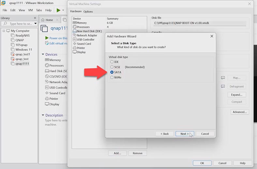Screen dimensions: 257x169
Task: Select the SATA virtual disk type
Action: pyautogui.click(x=112, y=72)
